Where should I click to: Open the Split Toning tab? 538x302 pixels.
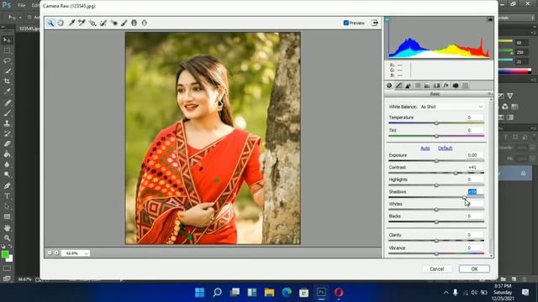[427, 86]
